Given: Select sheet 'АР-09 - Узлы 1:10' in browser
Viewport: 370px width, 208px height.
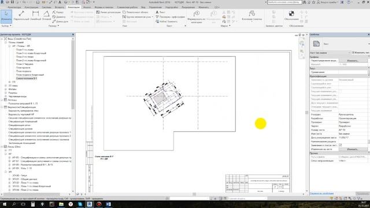Looking at the screenshot, I should tap(22, 168).
